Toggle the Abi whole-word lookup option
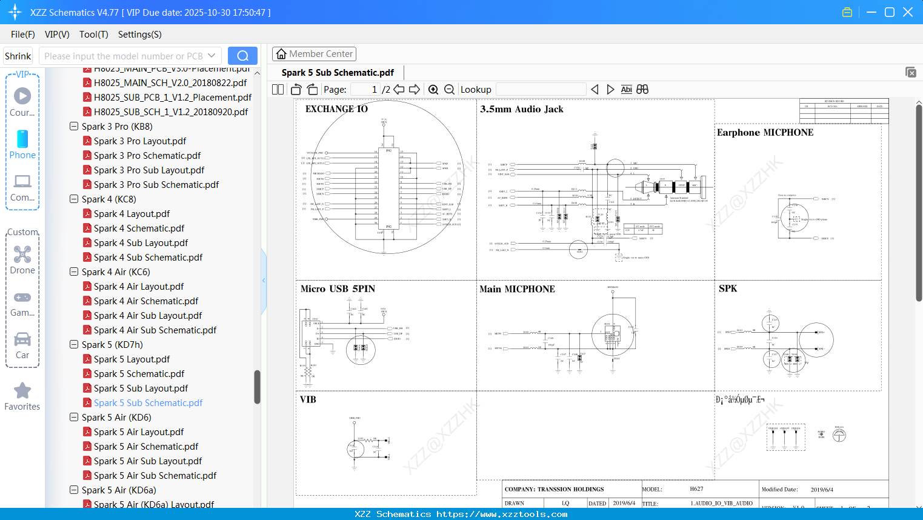 (x=626, y=89)
